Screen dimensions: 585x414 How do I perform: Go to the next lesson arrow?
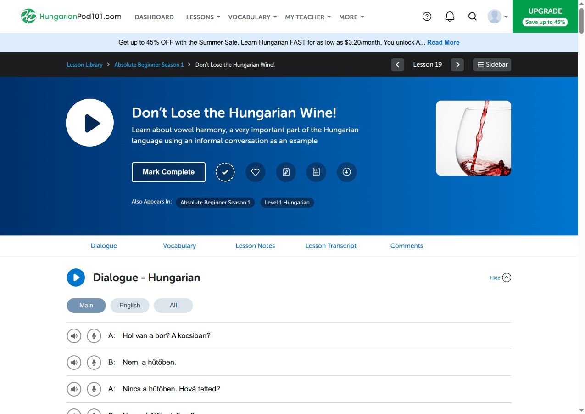tap(457, 65)
